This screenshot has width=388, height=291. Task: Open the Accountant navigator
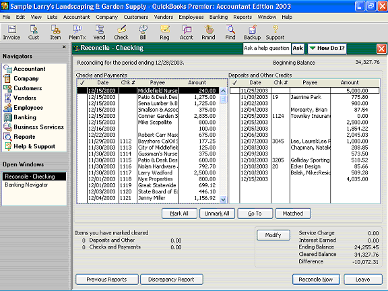tap(25, 69)
